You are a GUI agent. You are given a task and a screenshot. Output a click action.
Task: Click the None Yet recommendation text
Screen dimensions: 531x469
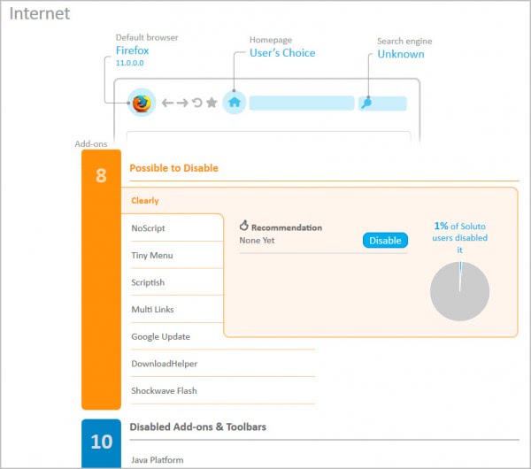[257, 241]
